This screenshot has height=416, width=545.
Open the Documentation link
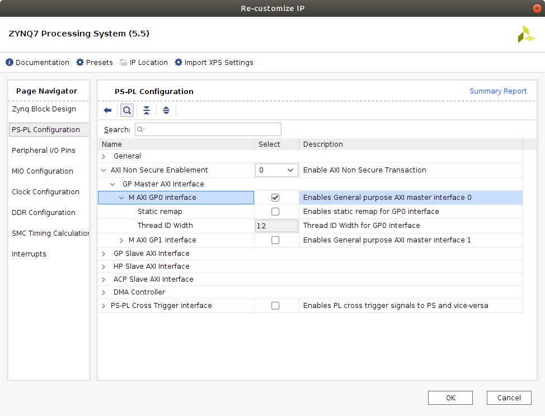[x=43, y=63]
